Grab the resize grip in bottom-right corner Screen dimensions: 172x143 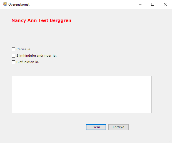point(170,141)
